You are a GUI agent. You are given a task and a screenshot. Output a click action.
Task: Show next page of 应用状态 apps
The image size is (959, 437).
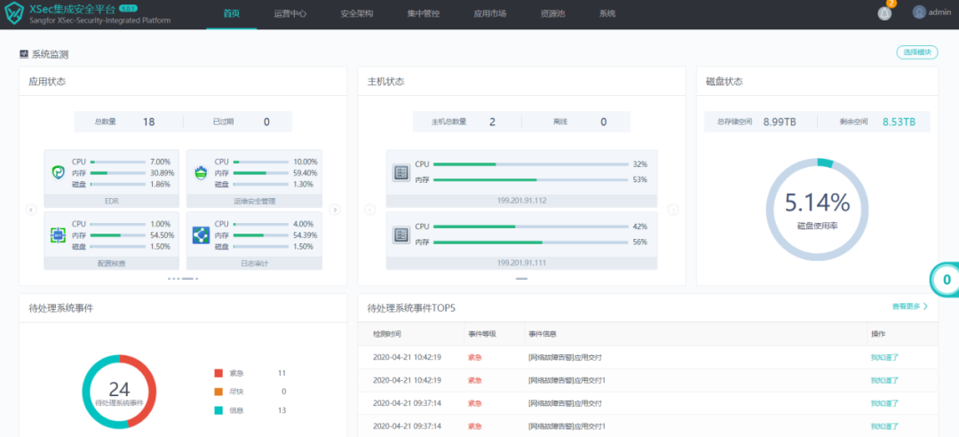coord(335,210)
